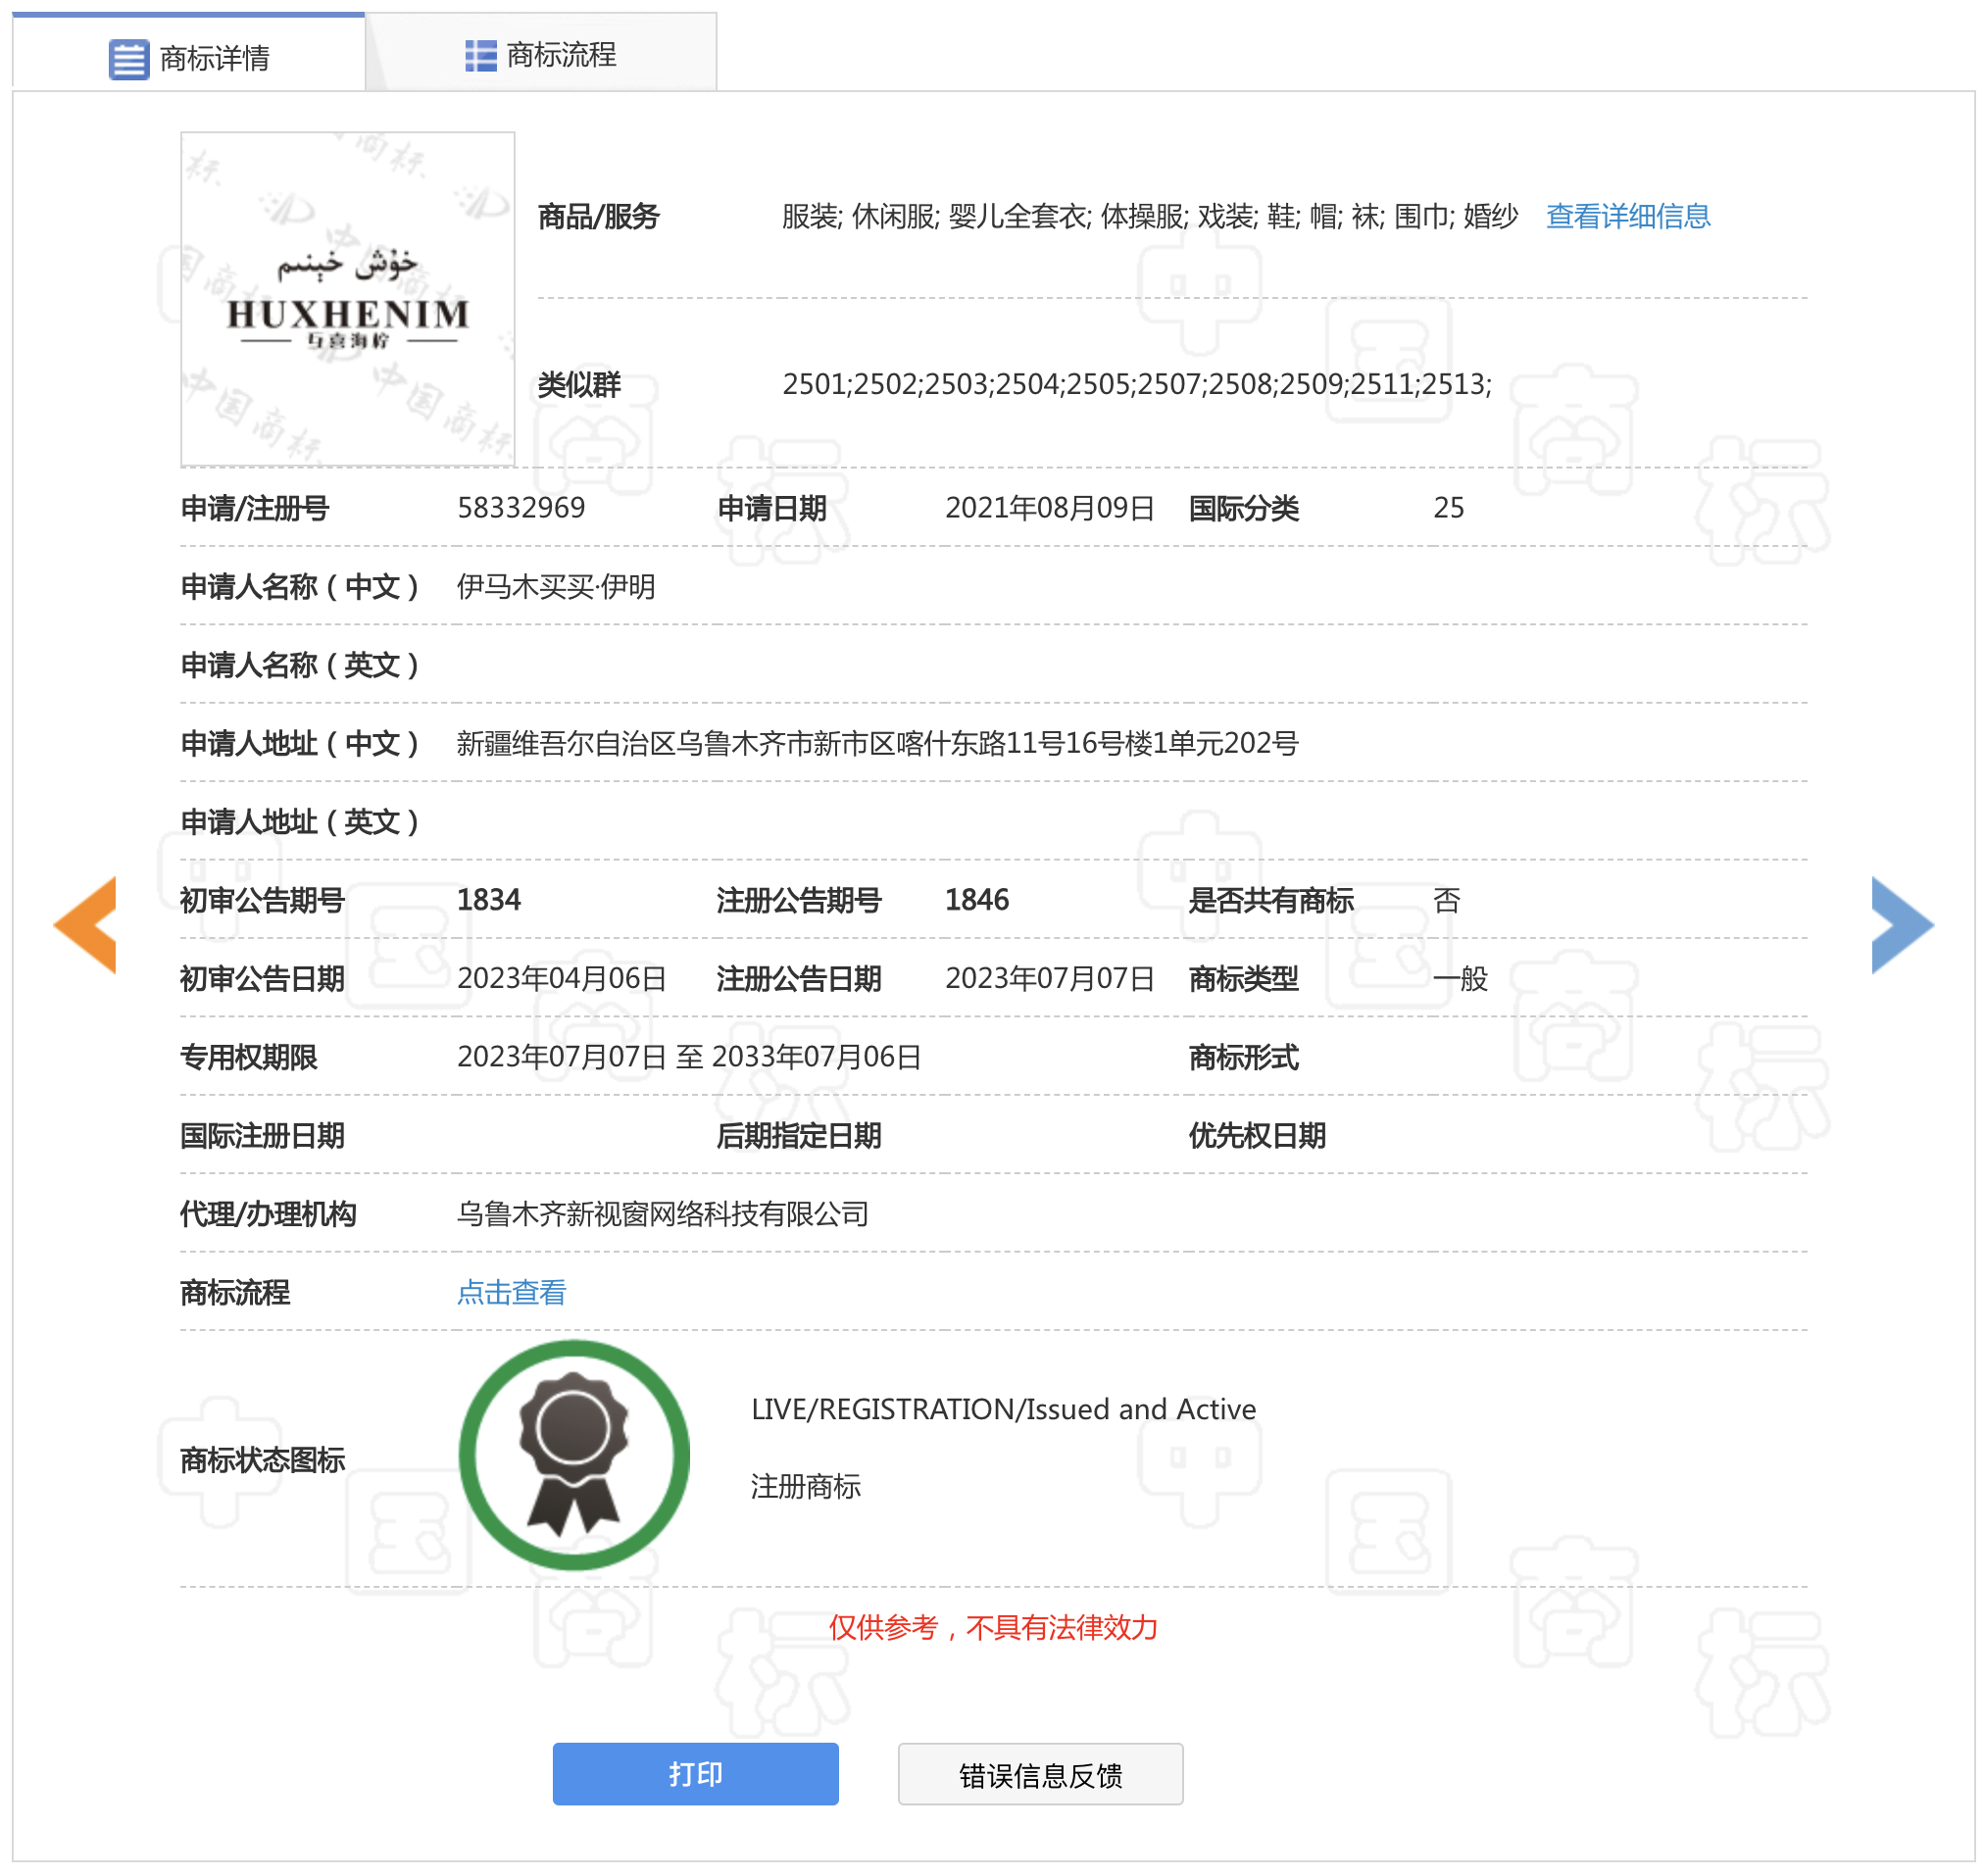Select registration announcement date 2023年07月07日
1984x1876 pixels.
[x=1049, y=977]
